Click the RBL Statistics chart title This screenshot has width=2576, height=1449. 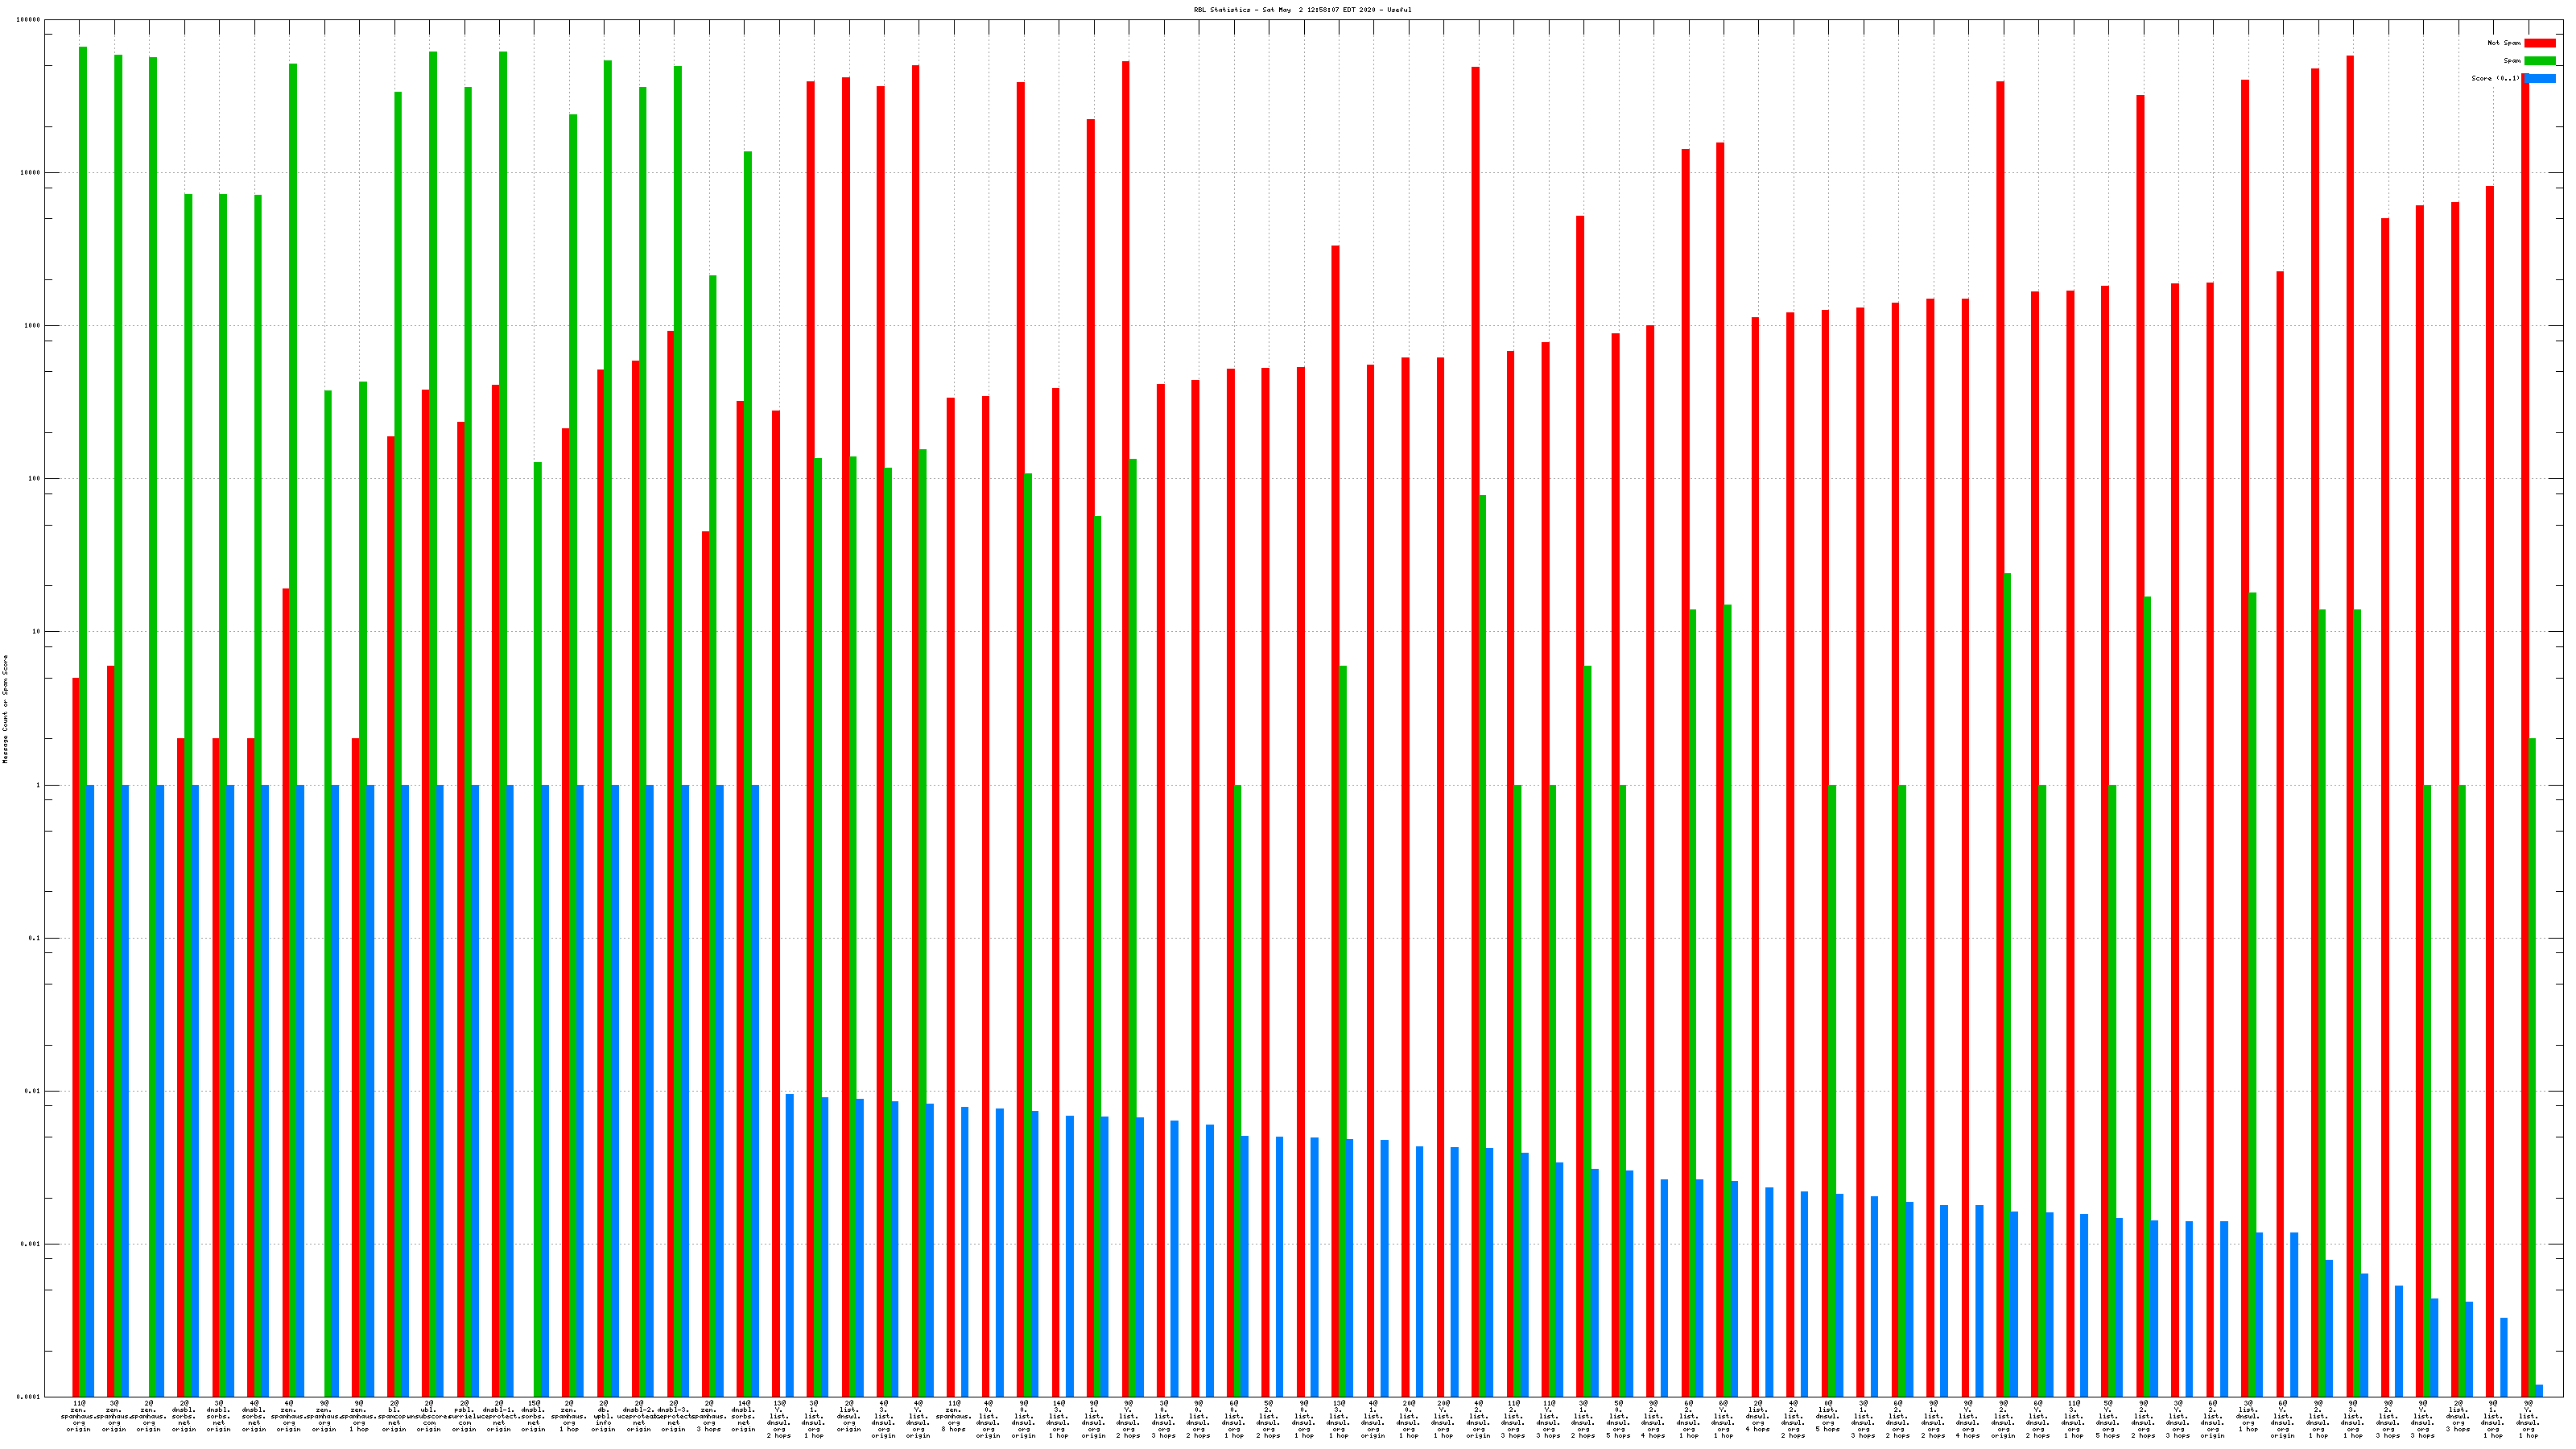(x=1302, y=10)
